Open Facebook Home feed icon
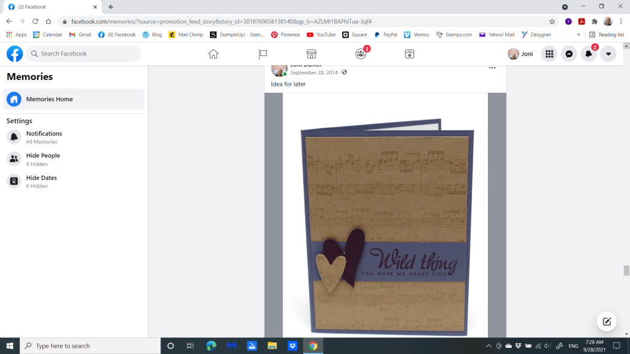This screenshot has width=630, height=354. click(213, 54)
